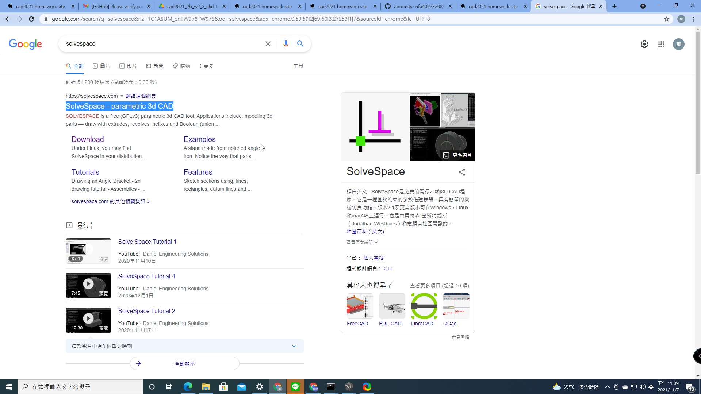
Task: Click the Chrome profile icon in toolbar
Action: click(x=681, y=19)
